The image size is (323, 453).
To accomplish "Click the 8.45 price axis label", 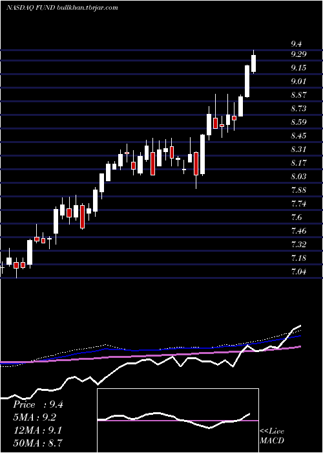I will [x=298, y=136].
